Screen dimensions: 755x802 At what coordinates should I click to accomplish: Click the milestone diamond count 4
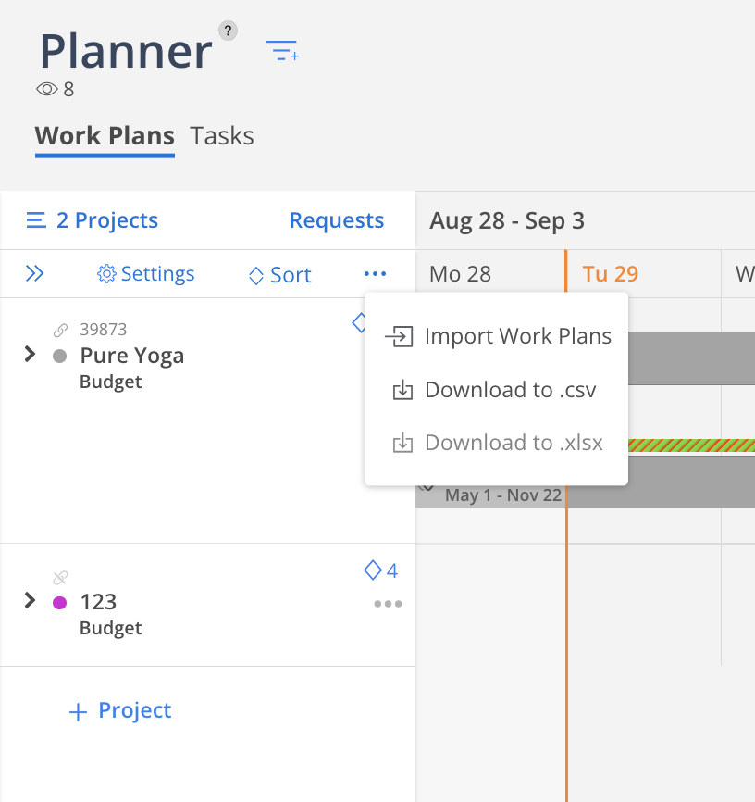[x=381, y=570]
